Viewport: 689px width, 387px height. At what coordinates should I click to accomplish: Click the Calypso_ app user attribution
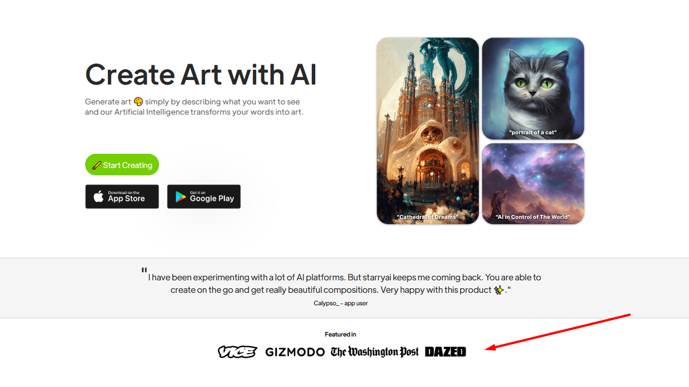tap(341, 303)
